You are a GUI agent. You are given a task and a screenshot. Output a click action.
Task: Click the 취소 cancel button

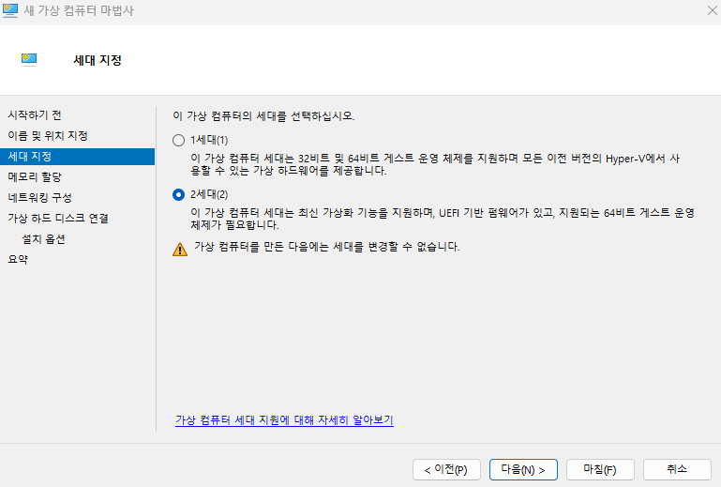click(x=677, y=469)
